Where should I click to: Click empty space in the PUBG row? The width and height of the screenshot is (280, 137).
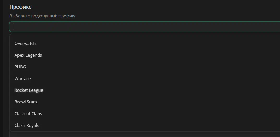[x=152, y=67]
